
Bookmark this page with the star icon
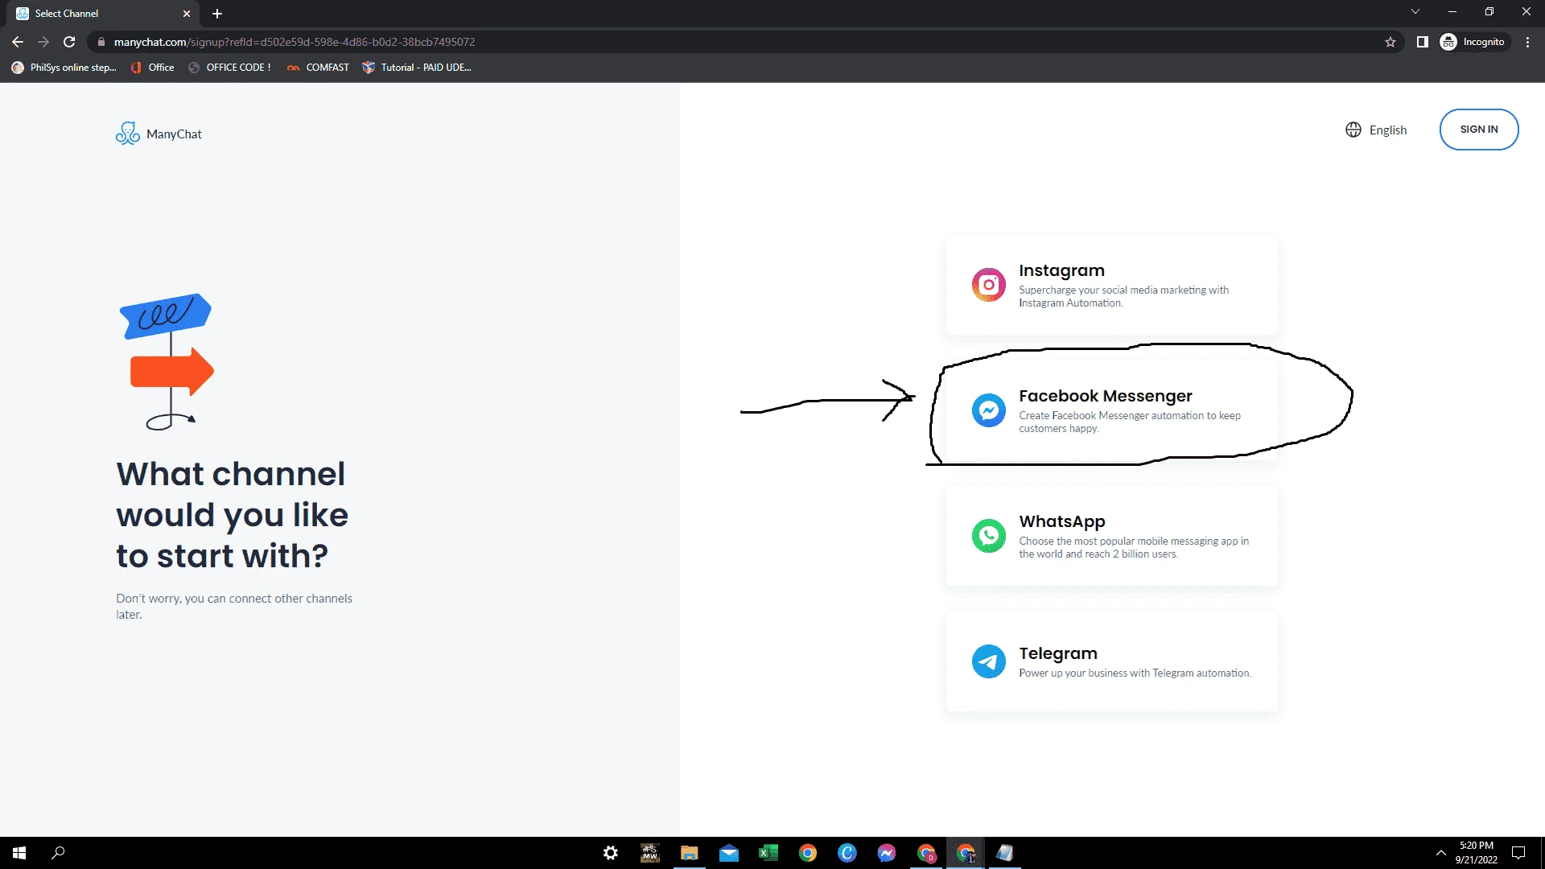[x=1390, y=42]
